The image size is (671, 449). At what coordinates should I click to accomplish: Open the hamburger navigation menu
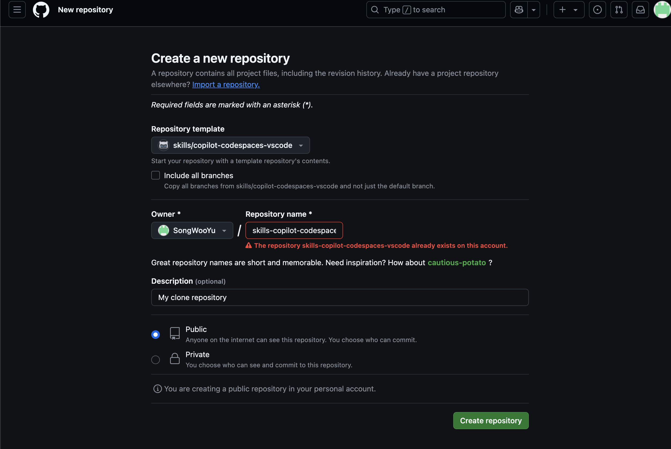coord(17,10)
